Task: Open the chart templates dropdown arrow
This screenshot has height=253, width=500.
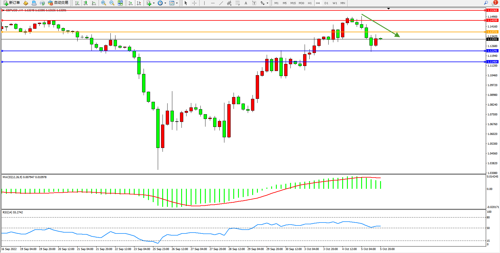Action: click(x=177, y=3)
